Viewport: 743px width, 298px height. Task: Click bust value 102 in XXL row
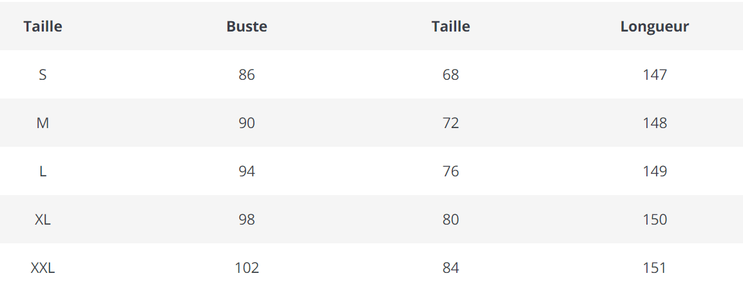[x=247, y=268]
